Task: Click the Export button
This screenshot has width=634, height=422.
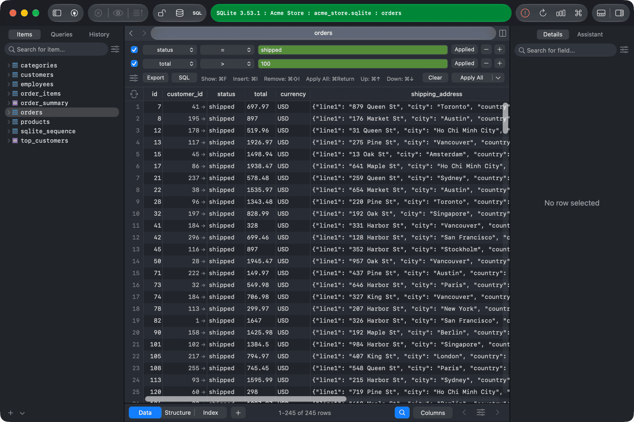Action: tap(155, 78)
